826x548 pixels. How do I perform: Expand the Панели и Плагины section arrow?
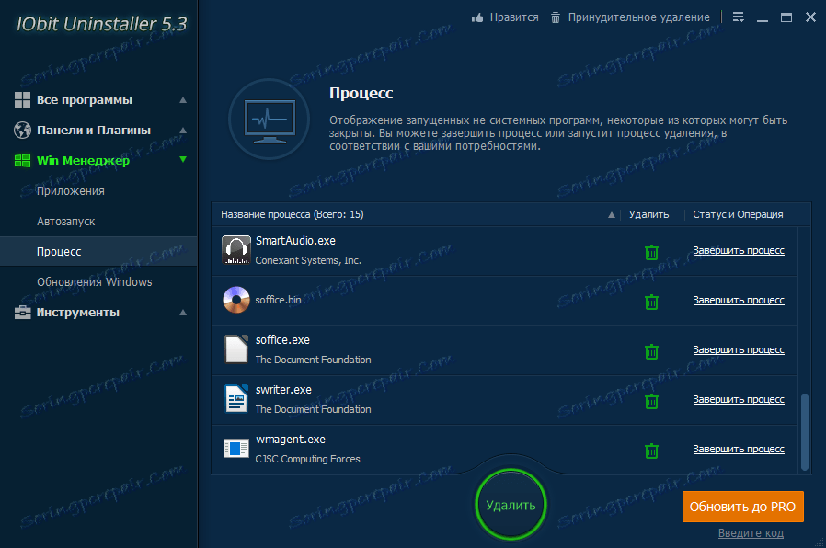pyautogui.click(x=183, y=130)
